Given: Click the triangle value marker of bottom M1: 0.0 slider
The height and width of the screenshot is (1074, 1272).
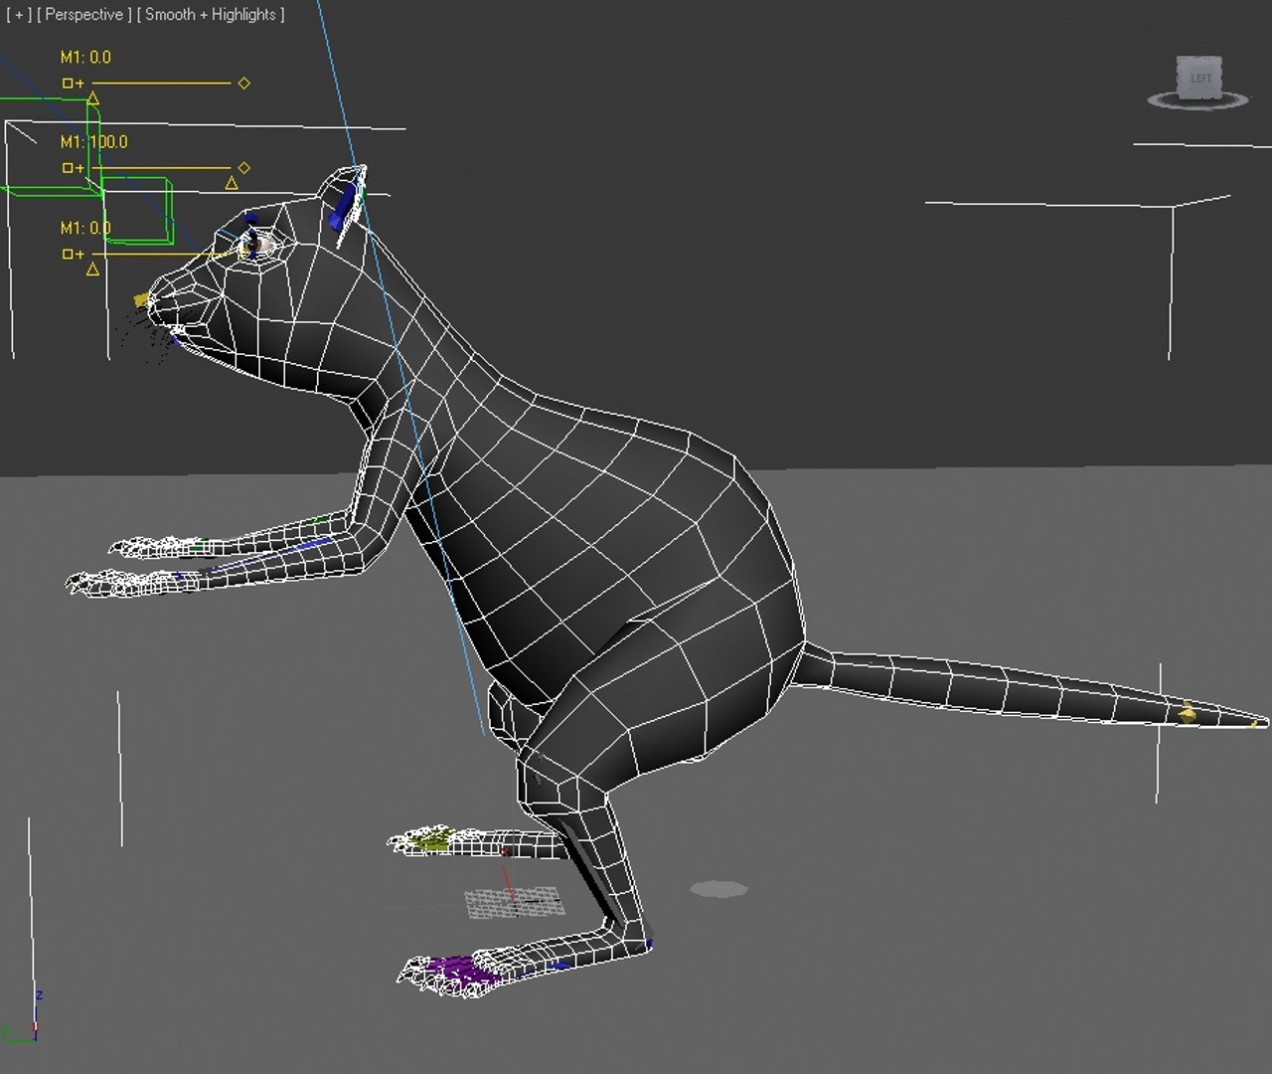Looking at the screenshot, I should [93, 269].
